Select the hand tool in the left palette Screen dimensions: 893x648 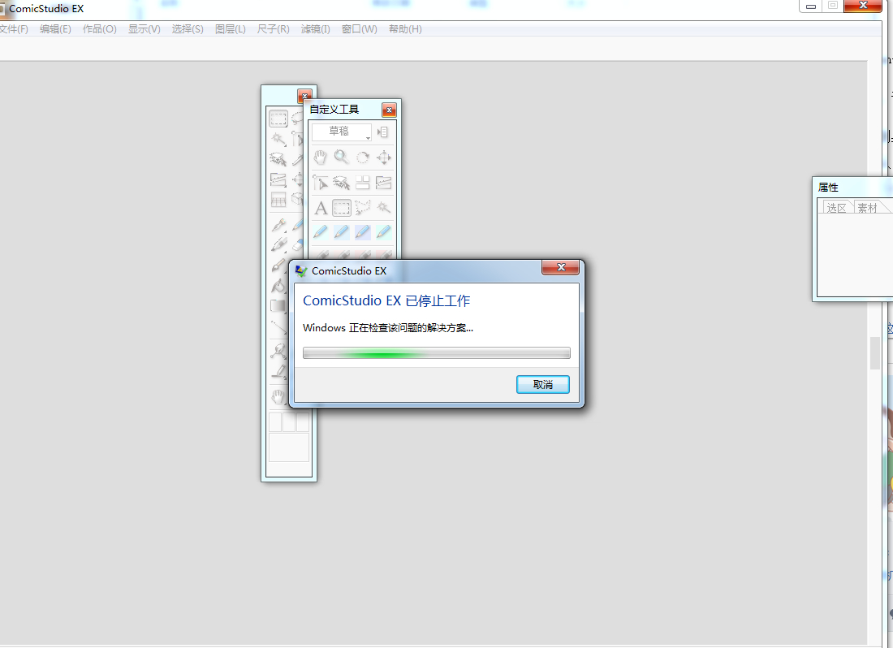coord(278,395)
